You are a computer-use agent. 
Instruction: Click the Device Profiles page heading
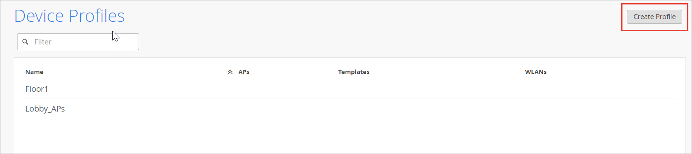[70, 16]
